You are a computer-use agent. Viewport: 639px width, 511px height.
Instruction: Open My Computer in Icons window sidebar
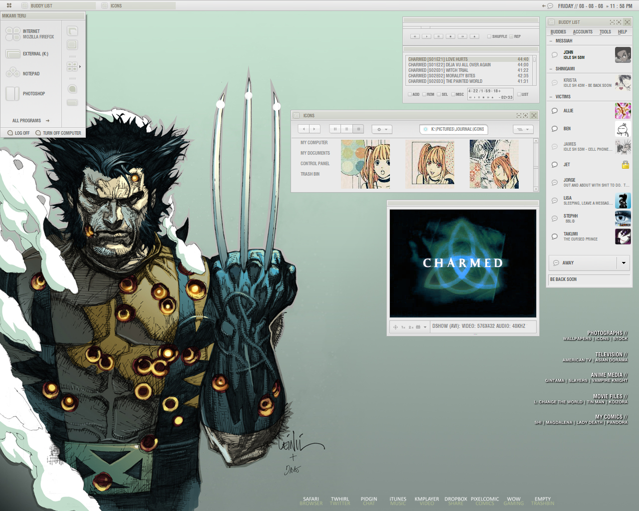point(314,143)
